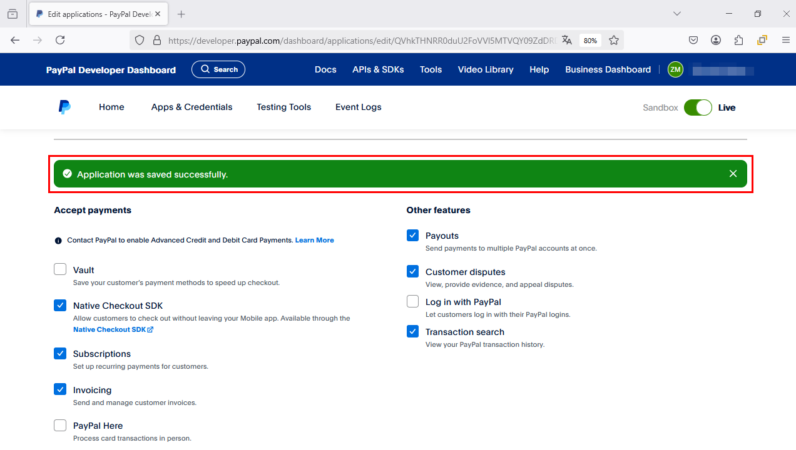Open the Firefox account icon
The height and width of the screenshot is (450, 796).
[x=716, y=40]
